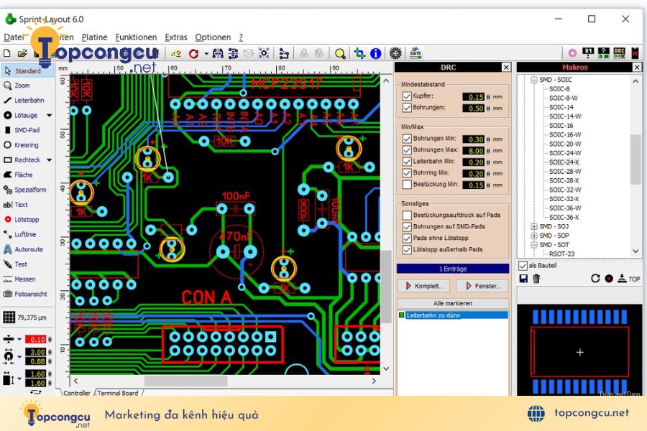Click the DRC icon in top-right toolbar
Image resolution: width=647 pixels, height=431 pixels.
tap(619, 52)
